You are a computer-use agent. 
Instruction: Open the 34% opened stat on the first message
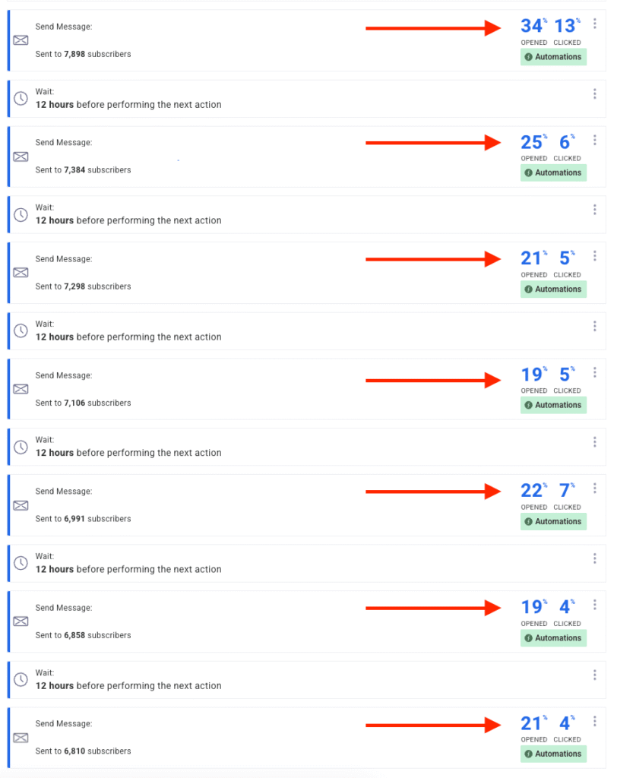(532, 25)
